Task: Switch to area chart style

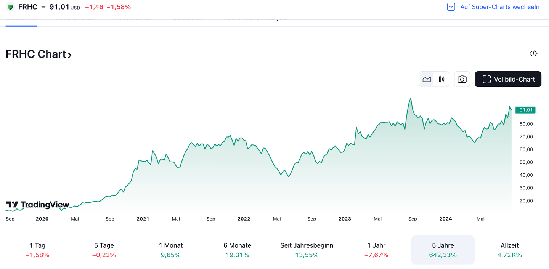Action: pos(427,79)
